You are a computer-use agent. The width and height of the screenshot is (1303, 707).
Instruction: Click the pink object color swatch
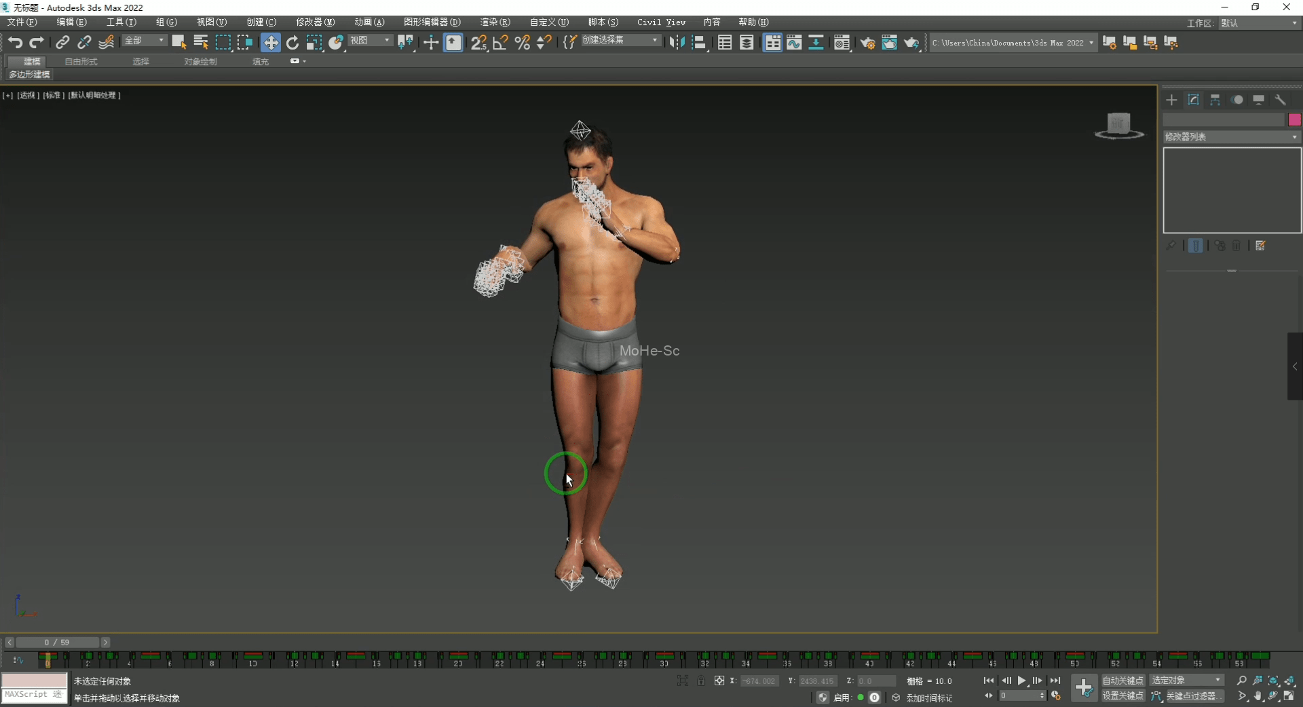click(1294, 120)
